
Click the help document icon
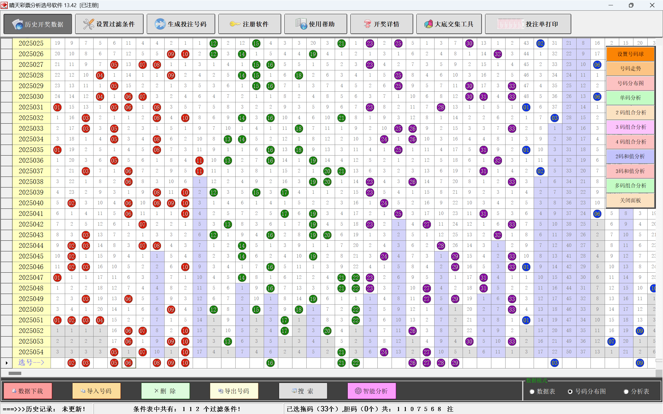[x=301, y=24]
